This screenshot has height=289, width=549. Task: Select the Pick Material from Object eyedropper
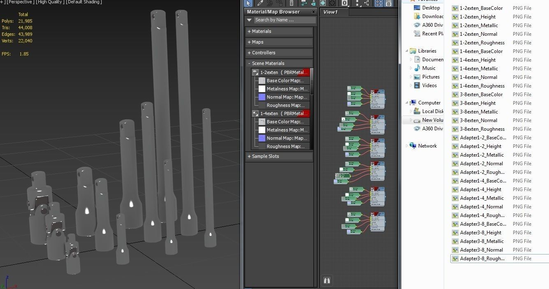259,4
